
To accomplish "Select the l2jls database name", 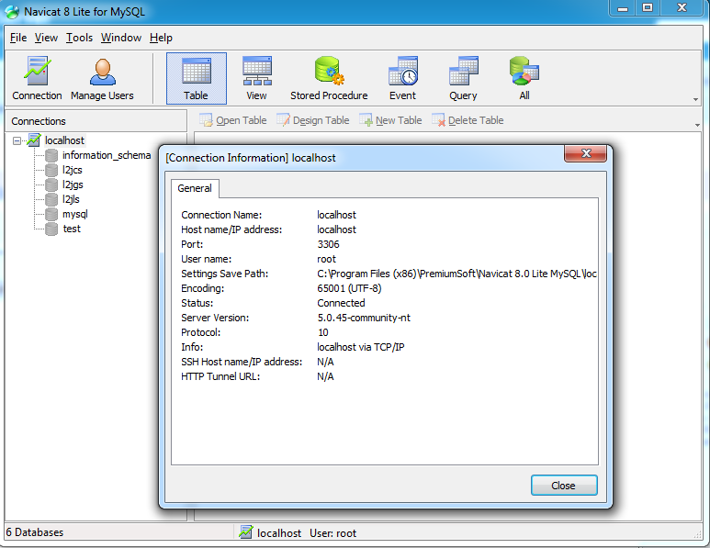I will [71, 199].
